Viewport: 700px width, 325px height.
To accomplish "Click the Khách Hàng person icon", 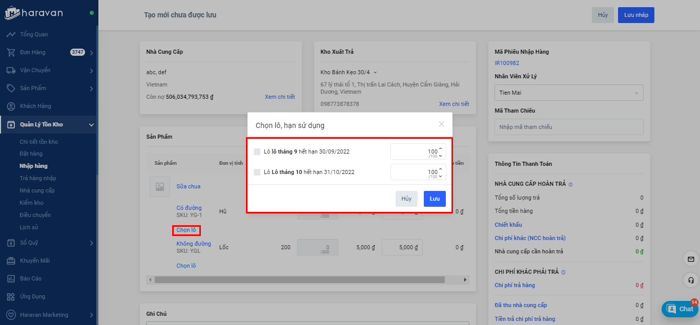I will pos(11,106).
